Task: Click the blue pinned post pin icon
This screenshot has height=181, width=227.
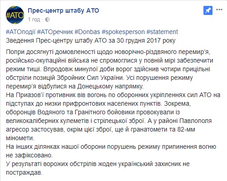Action: click(x=208, y=10)
